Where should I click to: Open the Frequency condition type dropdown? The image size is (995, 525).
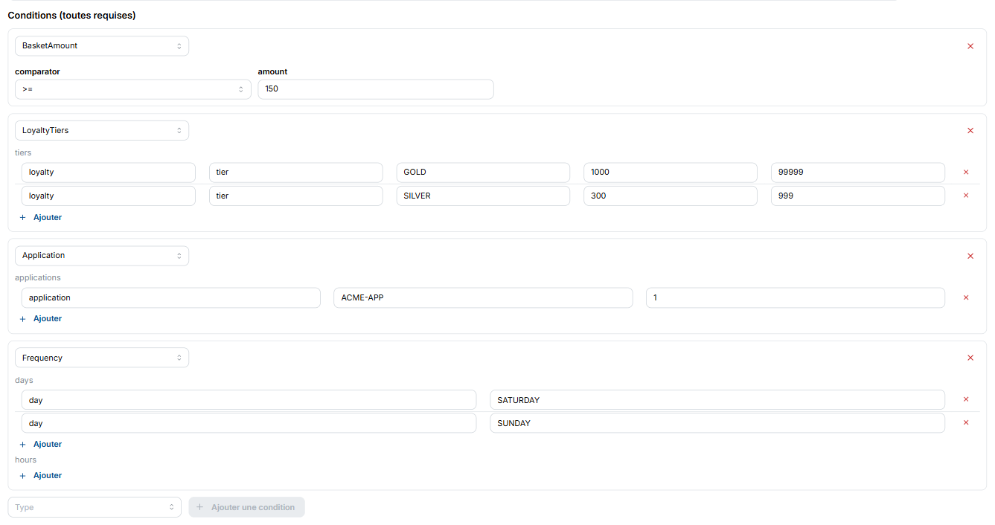coord(102,358)
